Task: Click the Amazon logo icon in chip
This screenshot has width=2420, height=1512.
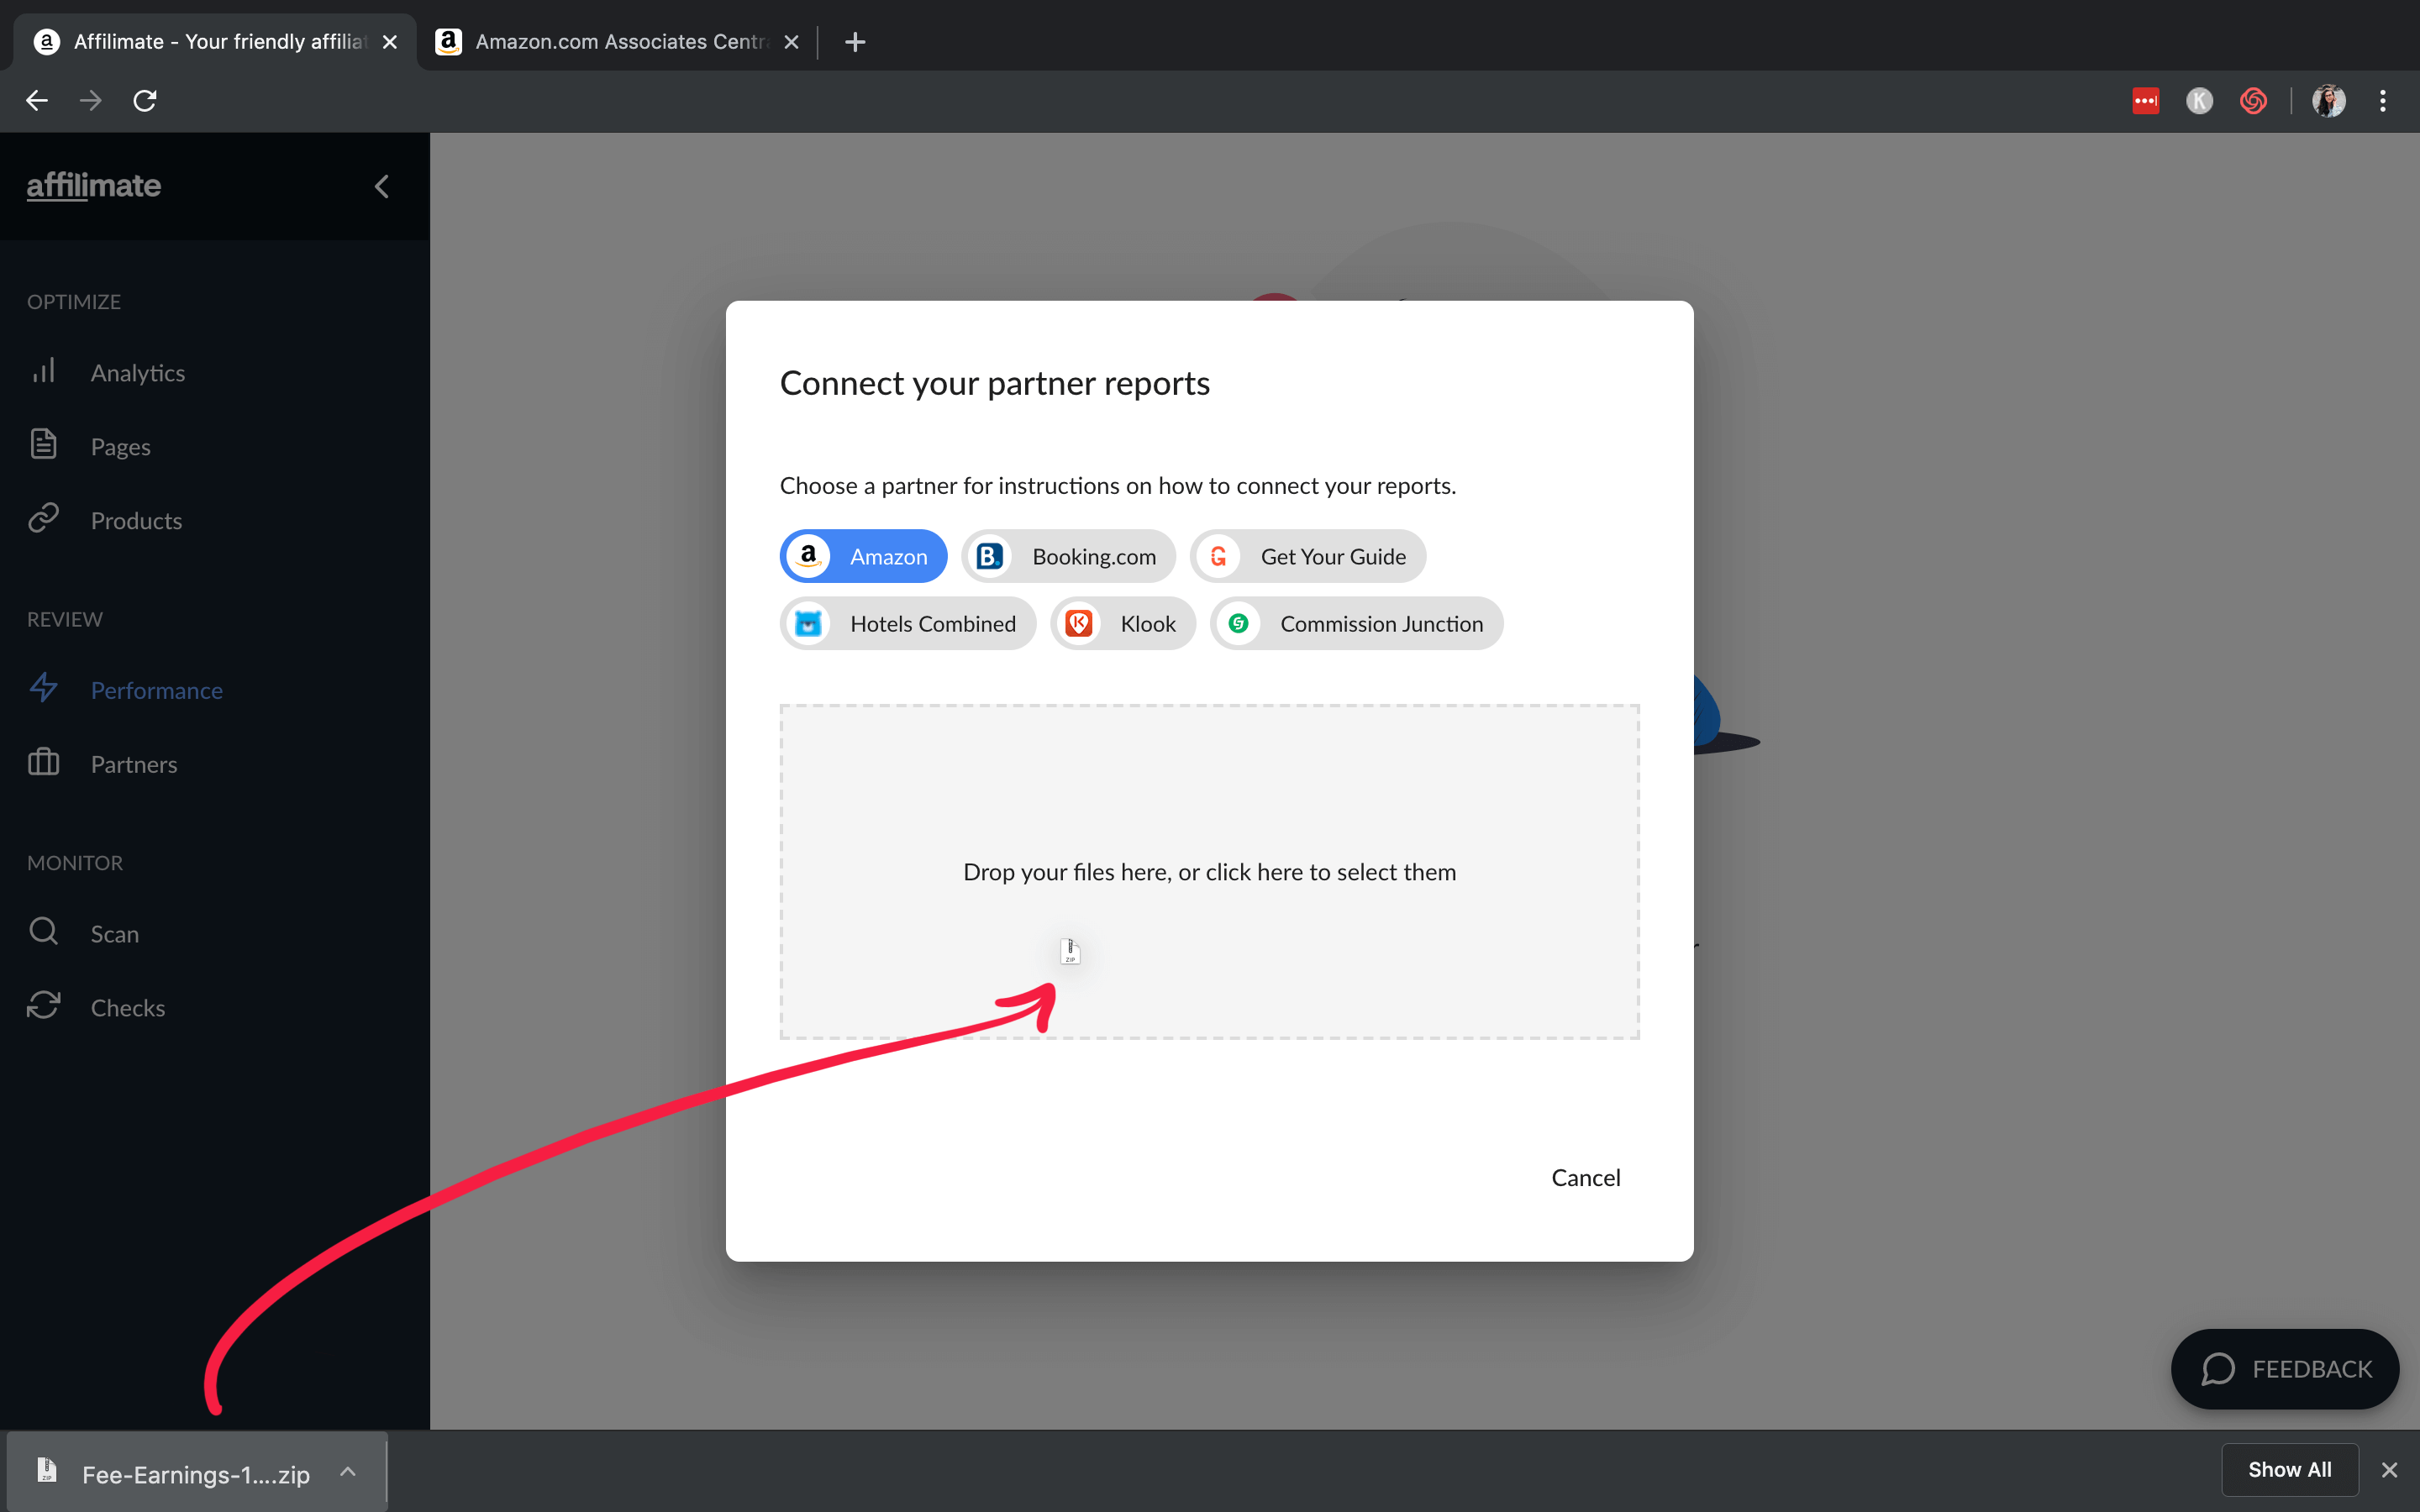Action: (808, 556)
